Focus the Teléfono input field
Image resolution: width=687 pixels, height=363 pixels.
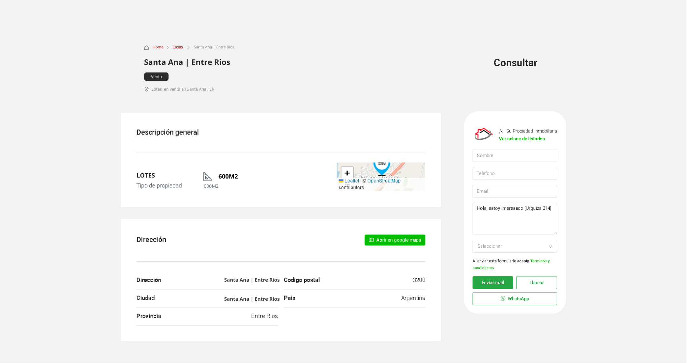[514, 173]
